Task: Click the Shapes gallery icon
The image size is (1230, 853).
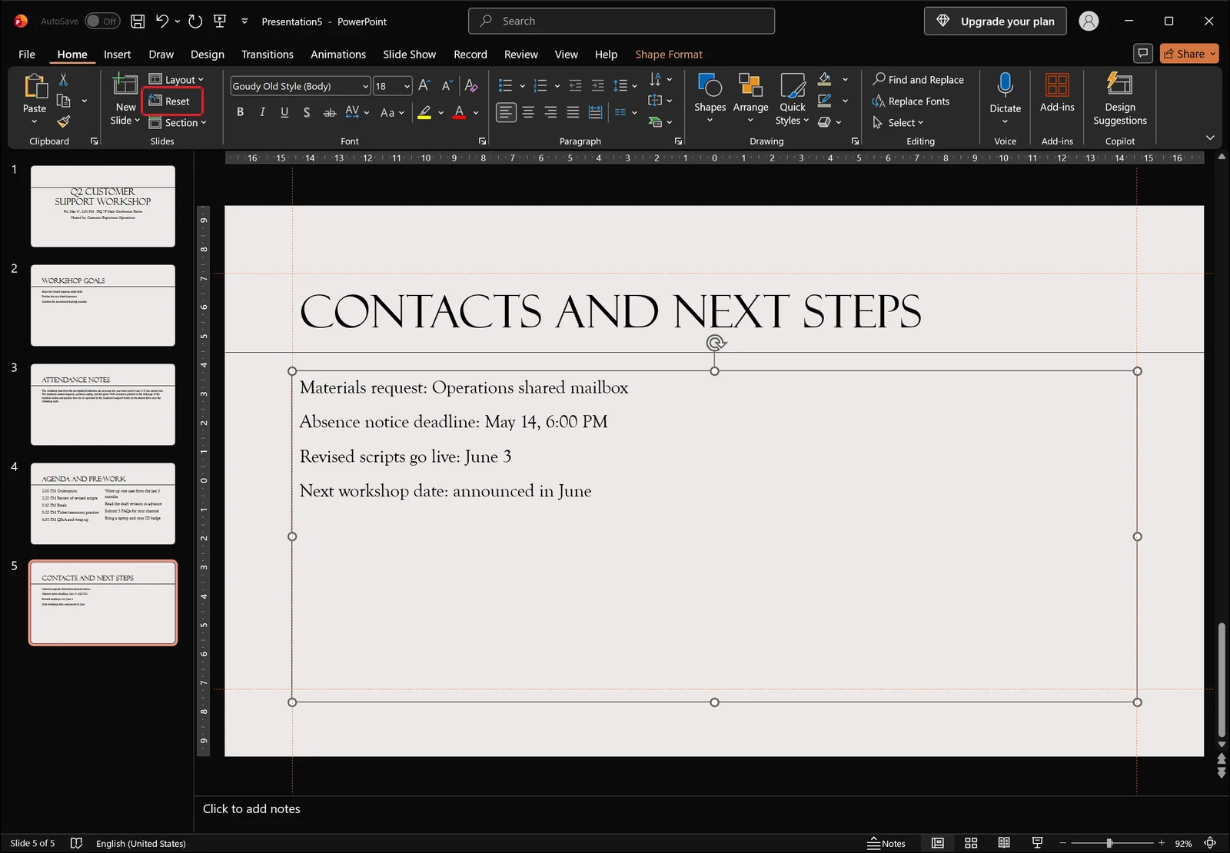Action: coord(710,85)
